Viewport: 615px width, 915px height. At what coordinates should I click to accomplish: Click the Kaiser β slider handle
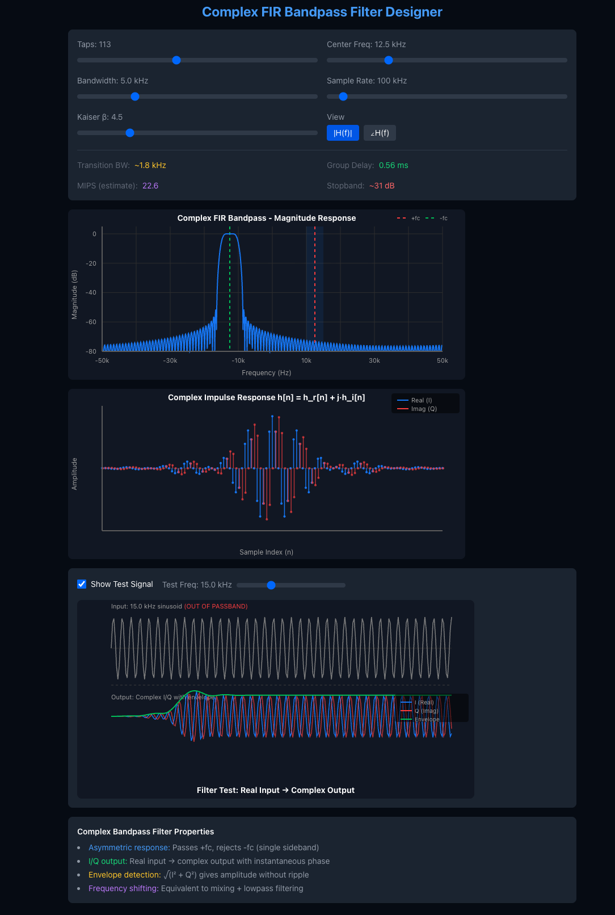click(130, 133)
